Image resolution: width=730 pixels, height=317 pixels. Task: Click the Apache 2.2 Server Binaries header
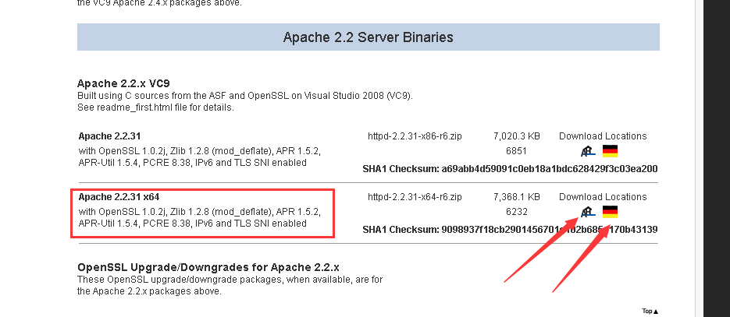pos(368,37)
